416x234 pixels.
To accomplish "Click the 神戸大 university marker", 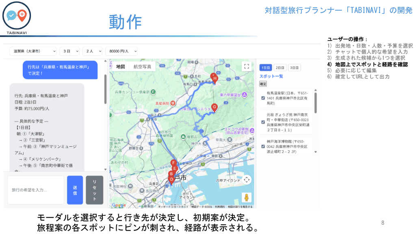I will point(205,143).
